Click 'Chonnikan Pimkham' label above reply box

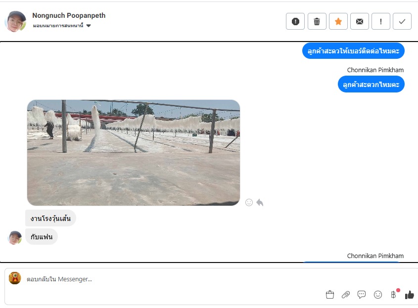pos(375,256)
